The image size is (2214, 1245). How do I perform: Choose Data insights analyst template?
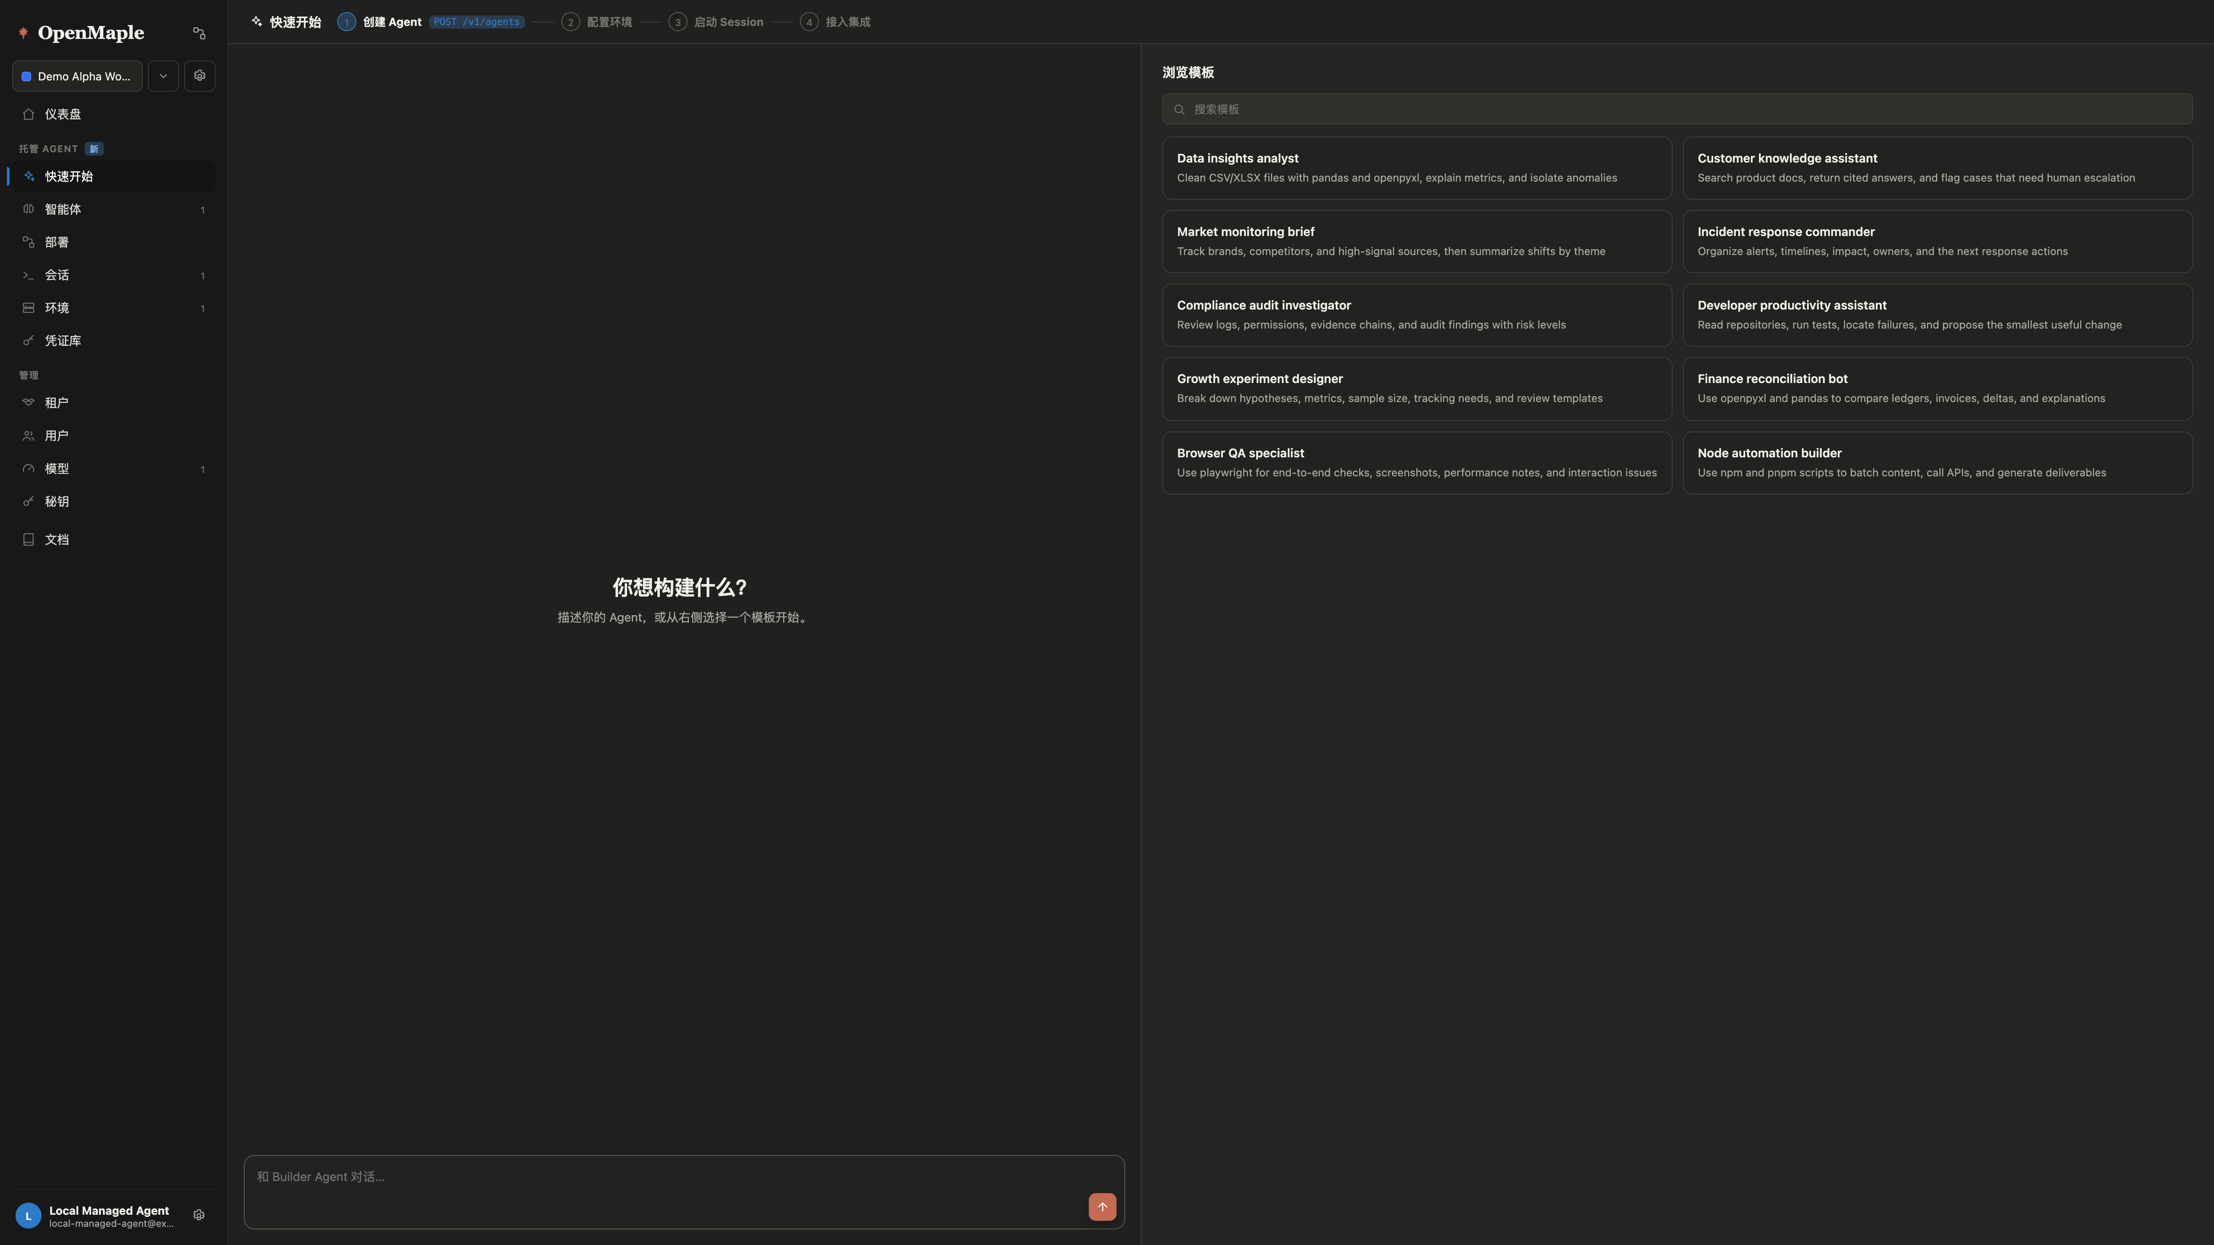tap(1417, 168)
